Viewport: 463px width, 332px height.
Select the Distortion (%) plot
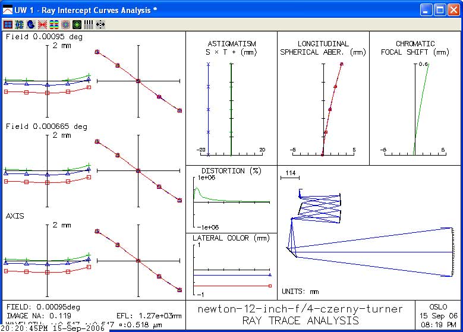coord(231,202)
